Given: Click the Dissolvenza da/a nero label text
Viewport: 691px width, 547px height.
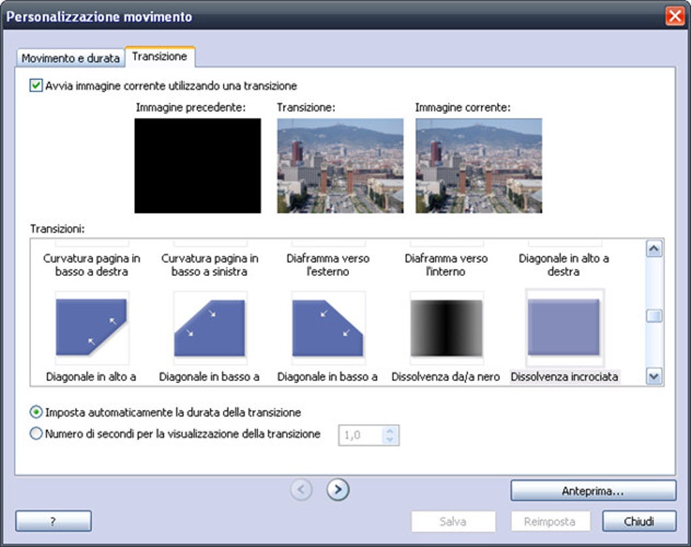Looking at the screenshot, I should tap(446, 377).
